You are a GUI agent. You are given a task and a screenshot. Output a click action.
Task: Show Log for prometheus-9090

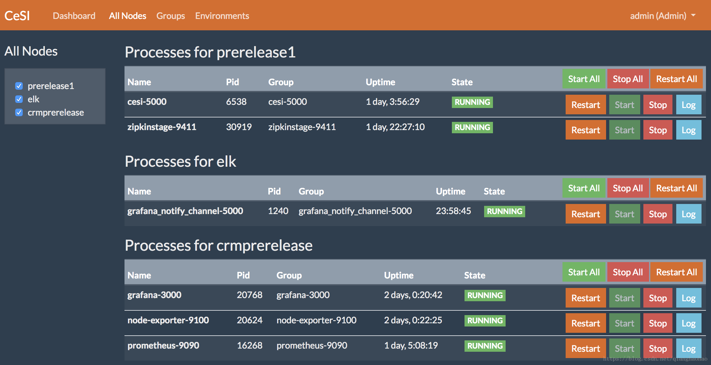(x=689, y=348)
